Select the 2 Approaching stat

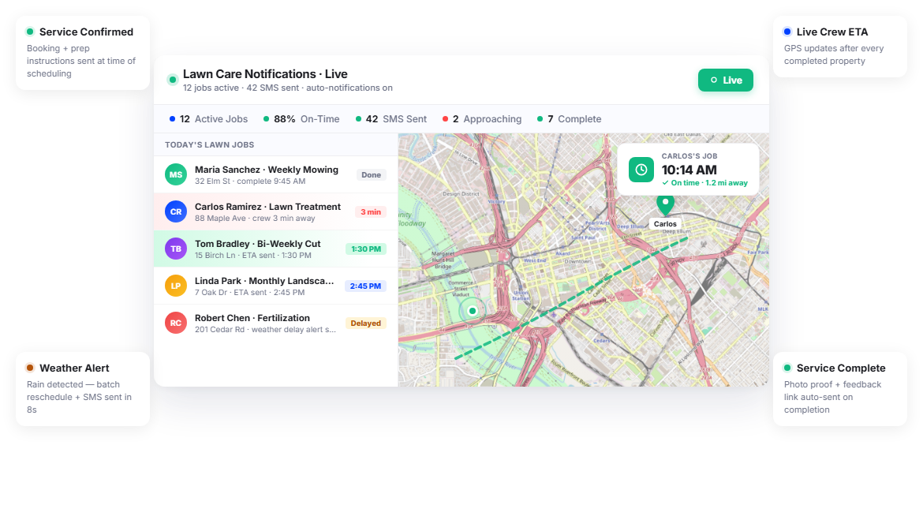pos(481,119)
